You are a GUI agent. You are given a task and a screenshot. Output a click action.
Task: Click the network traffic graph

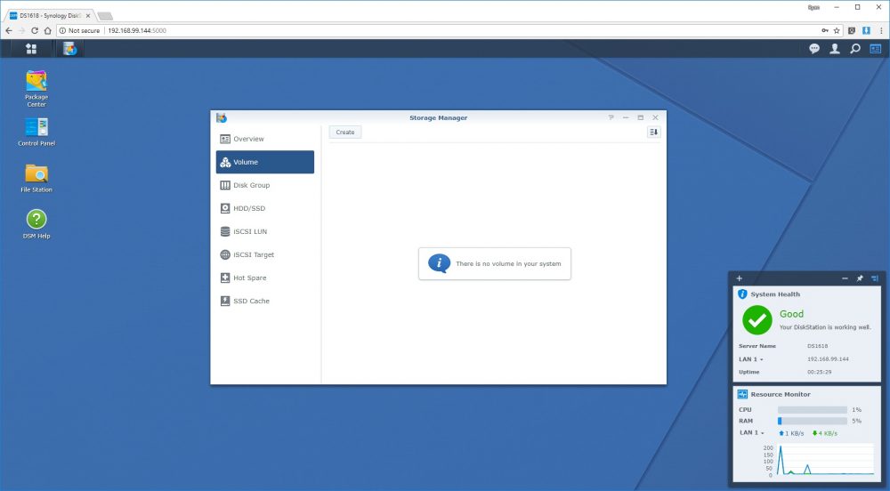pyautogui.click(x=824, y=460)
